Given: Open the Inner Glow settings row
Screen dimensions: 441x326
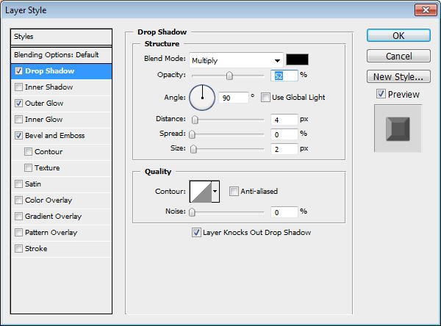Looking at the screenshot, I should 61,120.
